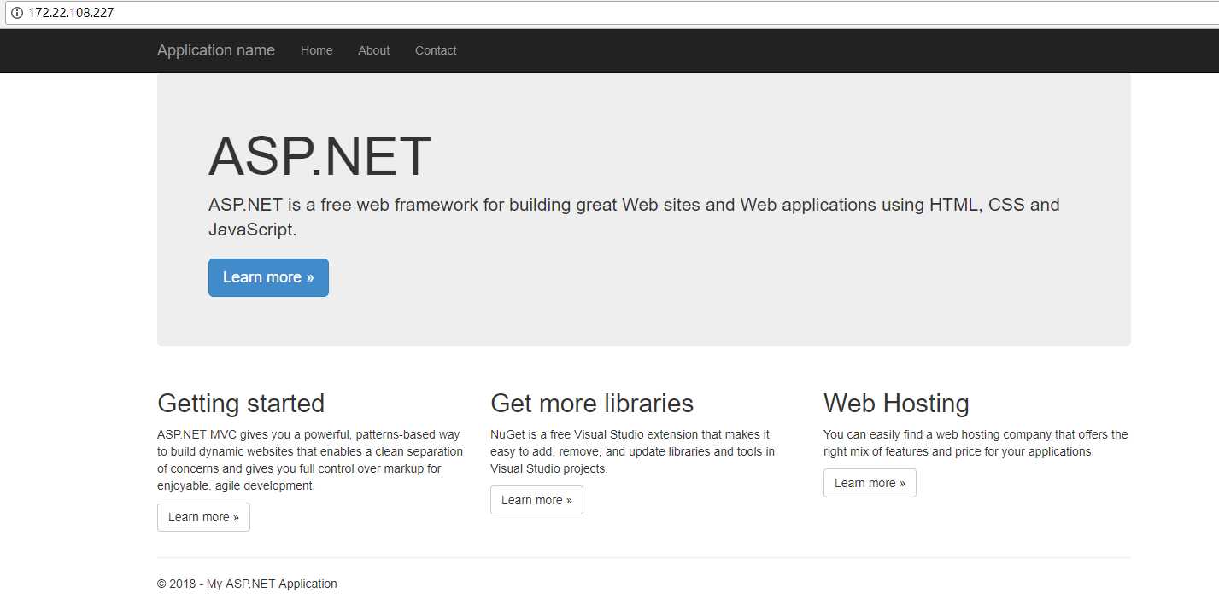Click the footer text My ASP.NET Application
1219x616 pixels.
point(272,584)
